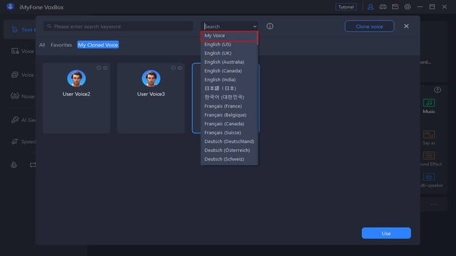Click the search keyword input field
The height and width of the screenshot is (256, 456).
tap(118, 26)
